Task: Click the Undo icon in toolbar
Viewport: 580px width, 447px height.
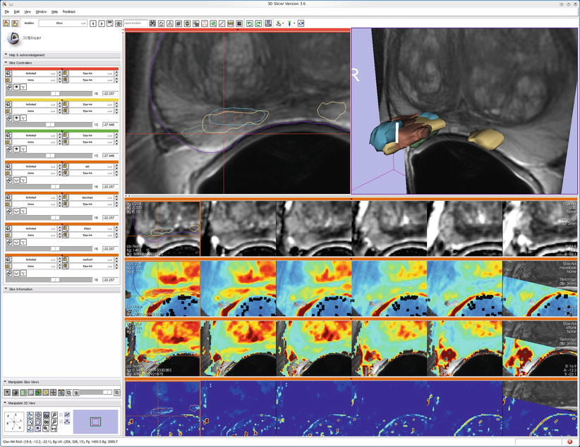Action: point(249,23)
